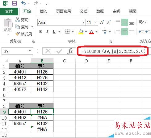The width and height of the screenshot is (151, 138).
Task: Expand the fill color dropdown arrow
Action: (86, 32)
